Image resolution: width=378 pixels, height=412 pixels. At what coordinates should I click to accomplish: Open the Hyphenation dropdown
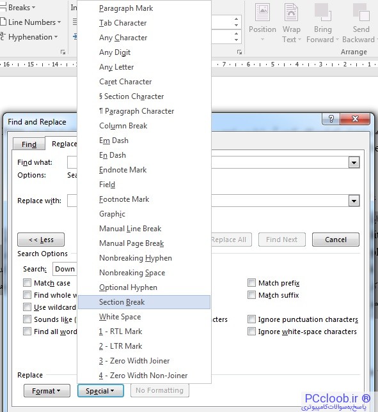(29, 37)
